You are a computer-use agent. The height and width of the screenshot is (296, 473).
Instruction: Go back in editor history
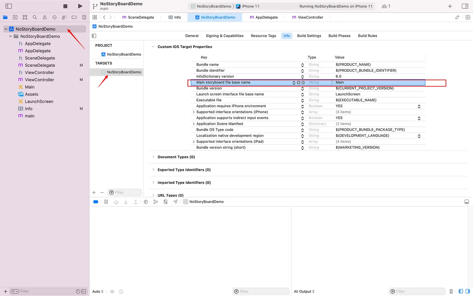[x=104, y=17]
